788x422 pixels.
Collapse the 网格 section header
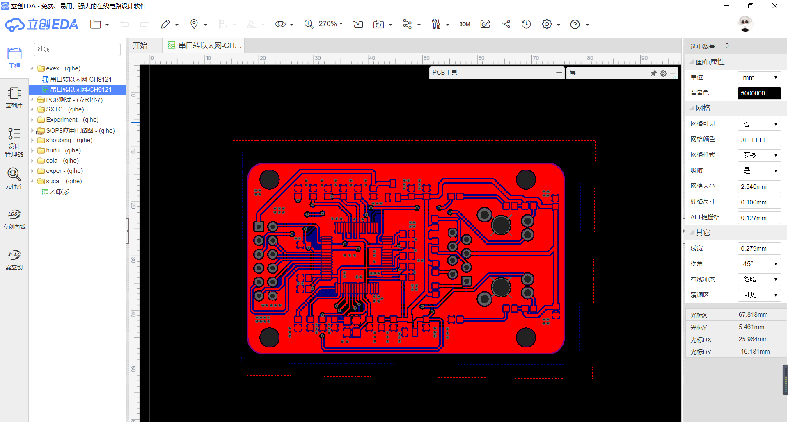click(x=703, y=108)
